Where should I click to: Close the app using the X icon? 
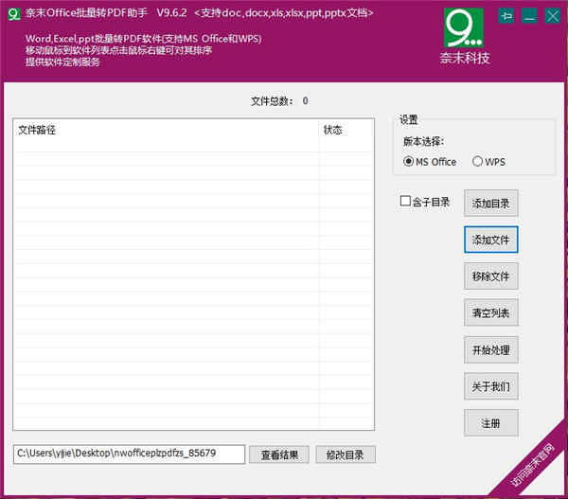(x=552, y=15)
